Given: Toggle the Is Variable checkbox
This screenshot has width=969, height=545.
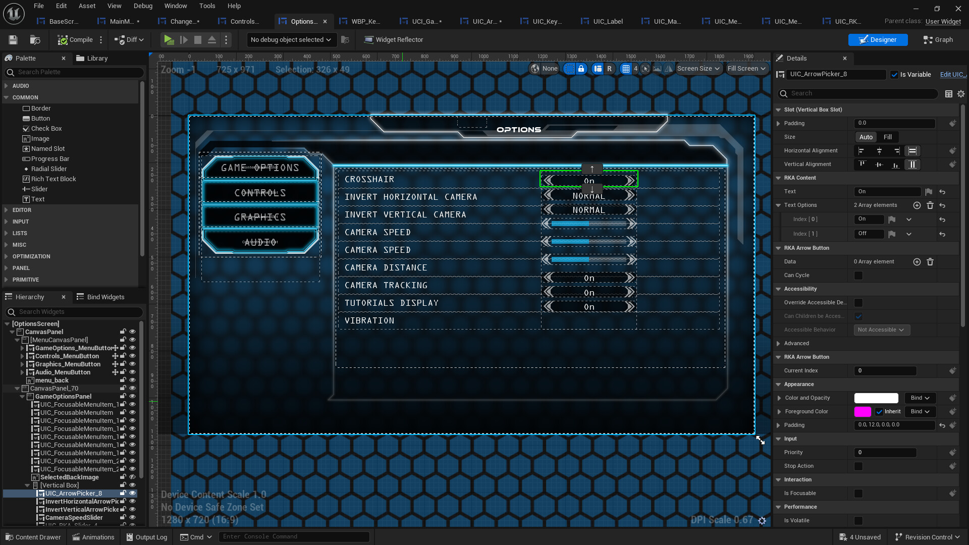Looking at the screenshot, I should [x=894, y=74].
